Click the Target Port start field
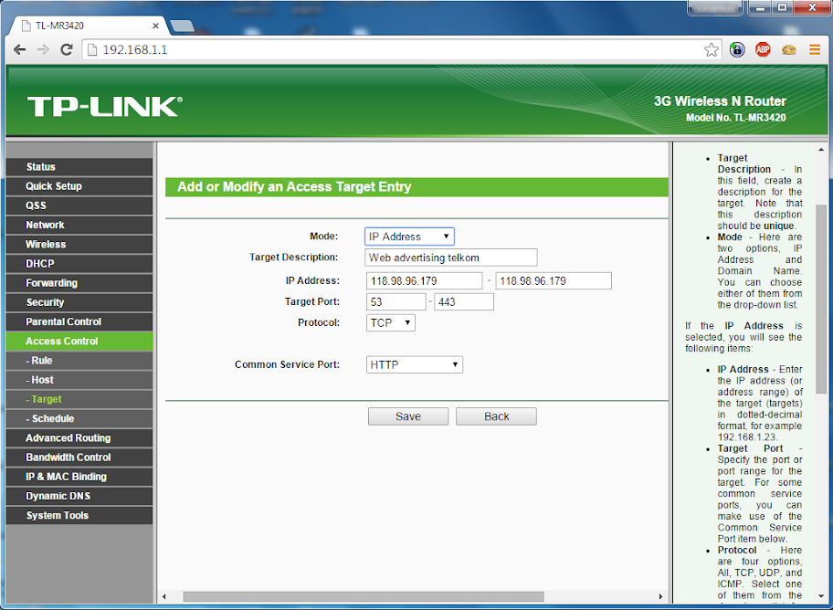The image size is (833, 610). [x=395, y=302]
